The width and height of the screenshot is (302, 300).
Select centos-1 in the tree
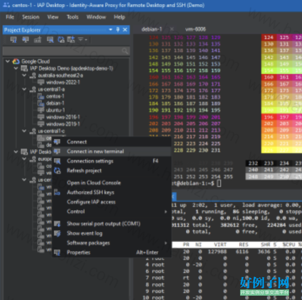(x=55, y=96)
